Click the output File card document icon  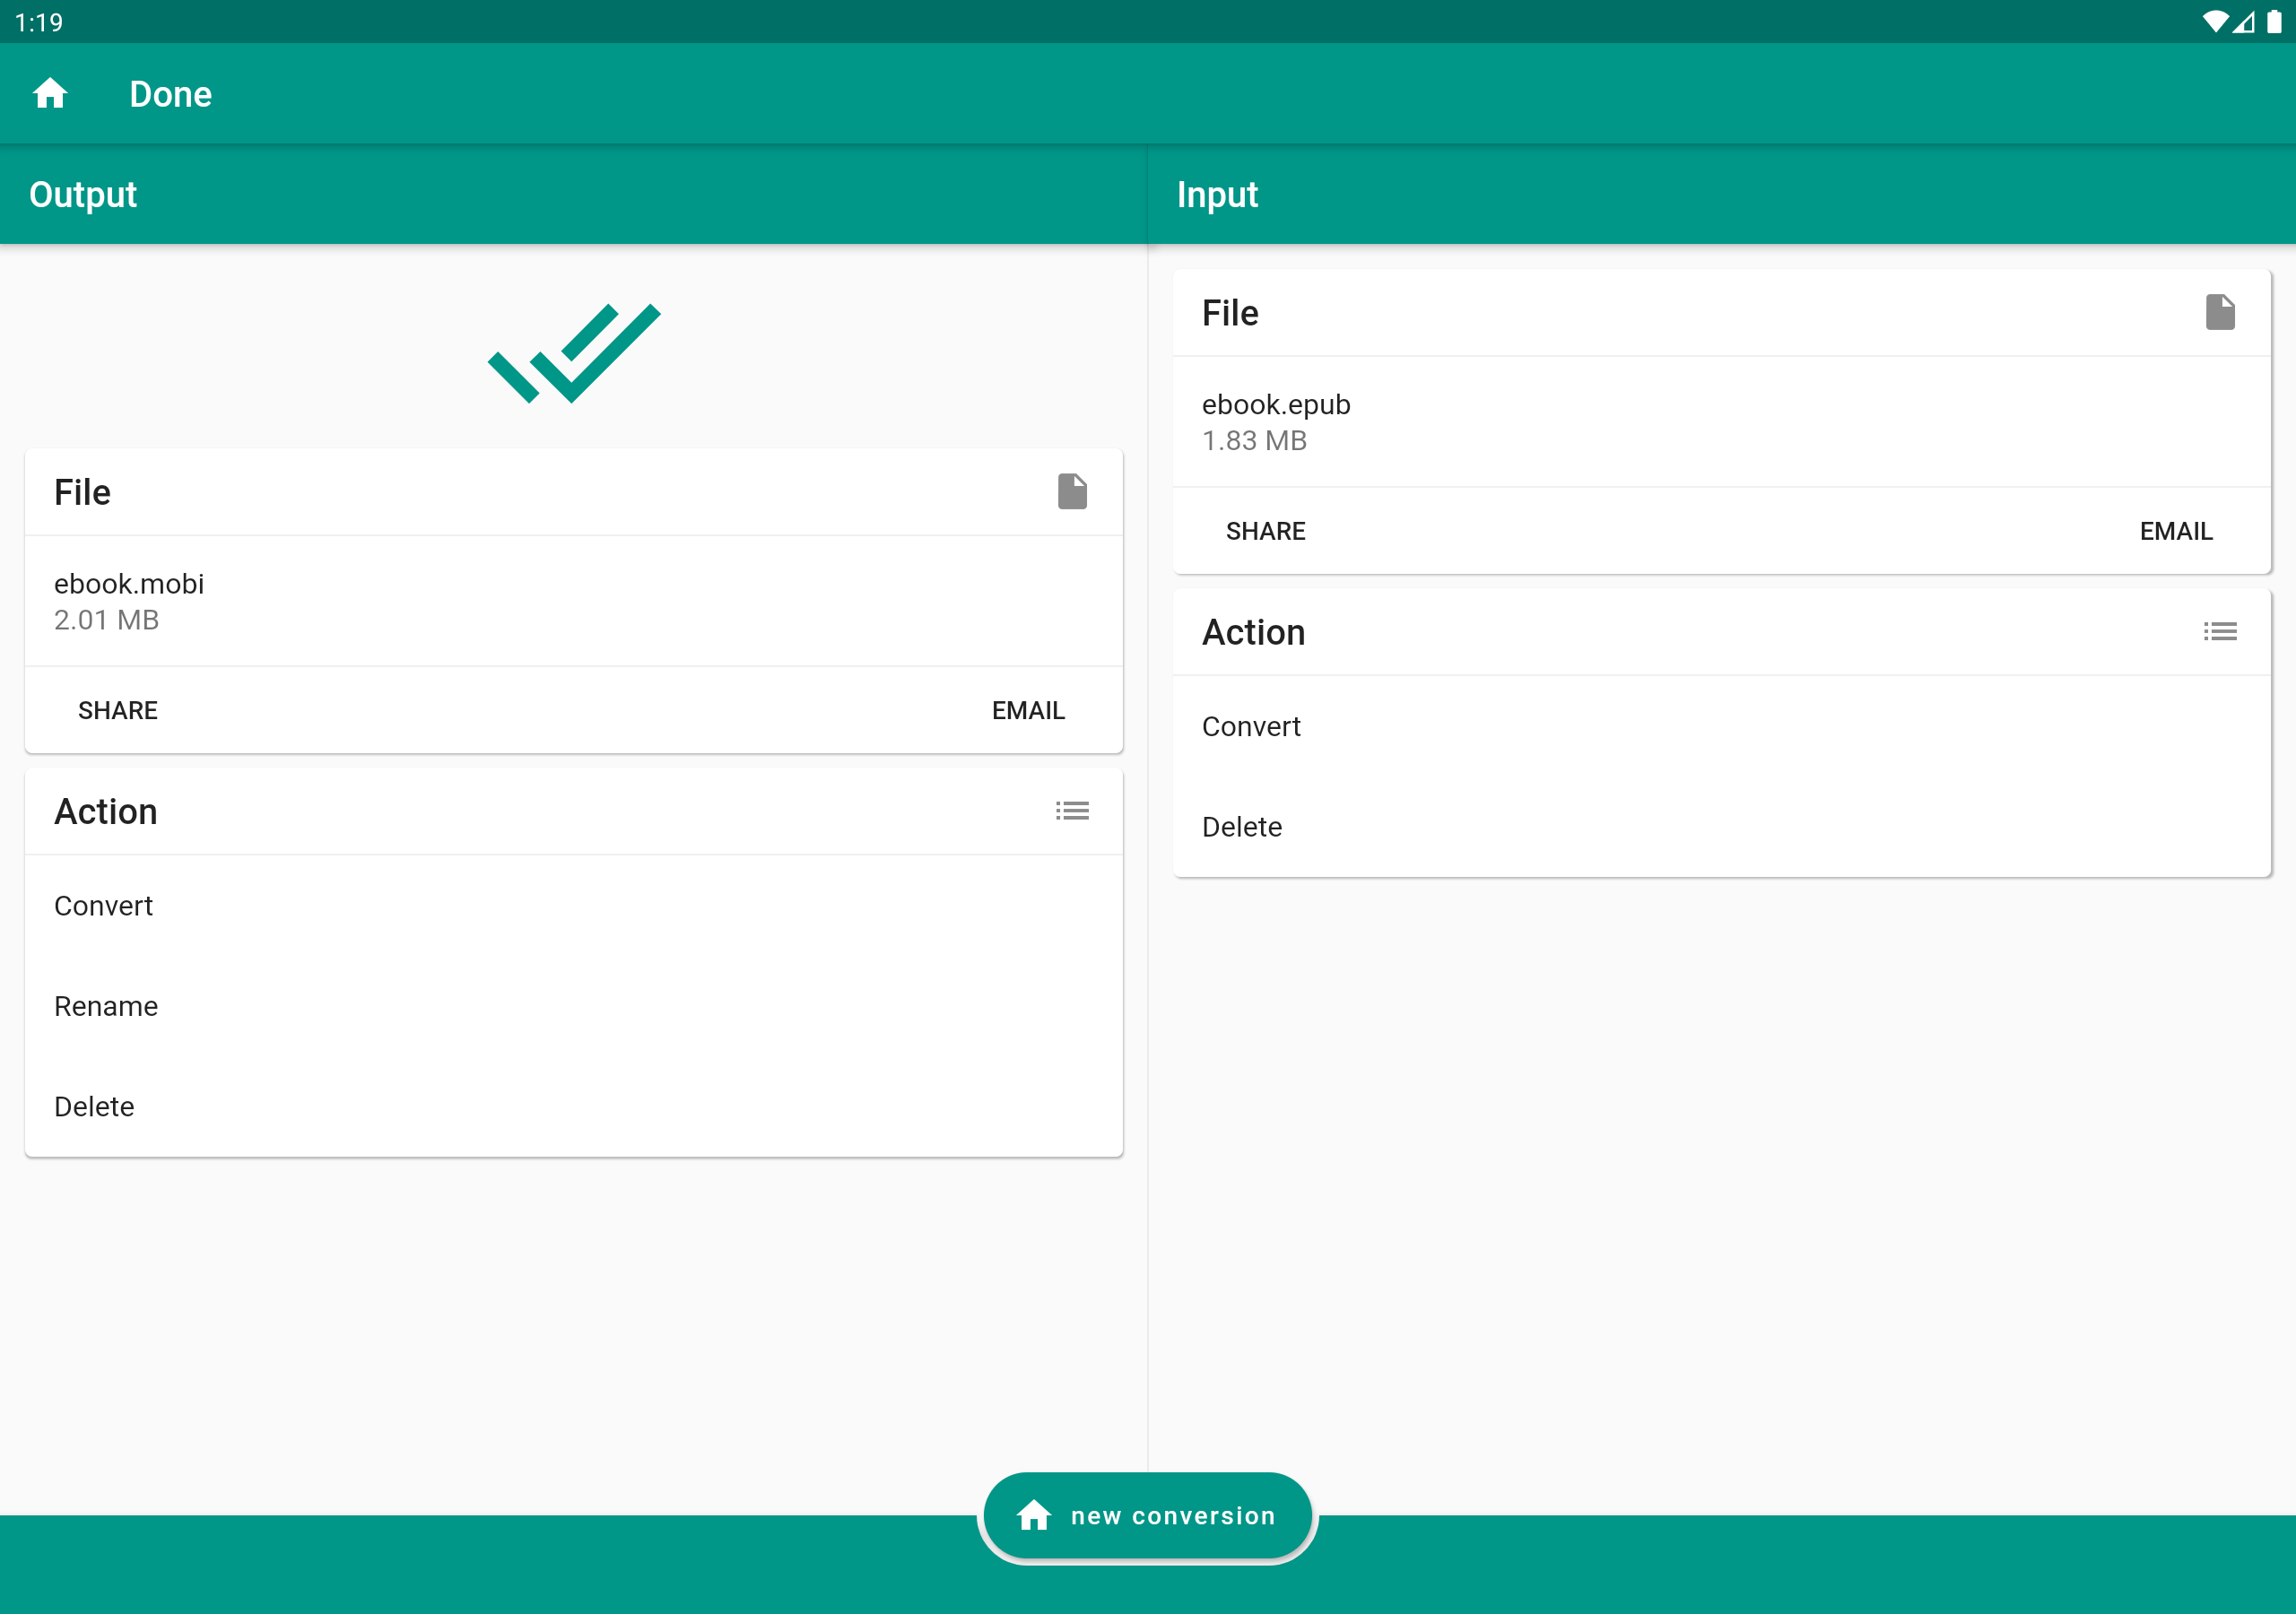click(x=1072, y=492)
